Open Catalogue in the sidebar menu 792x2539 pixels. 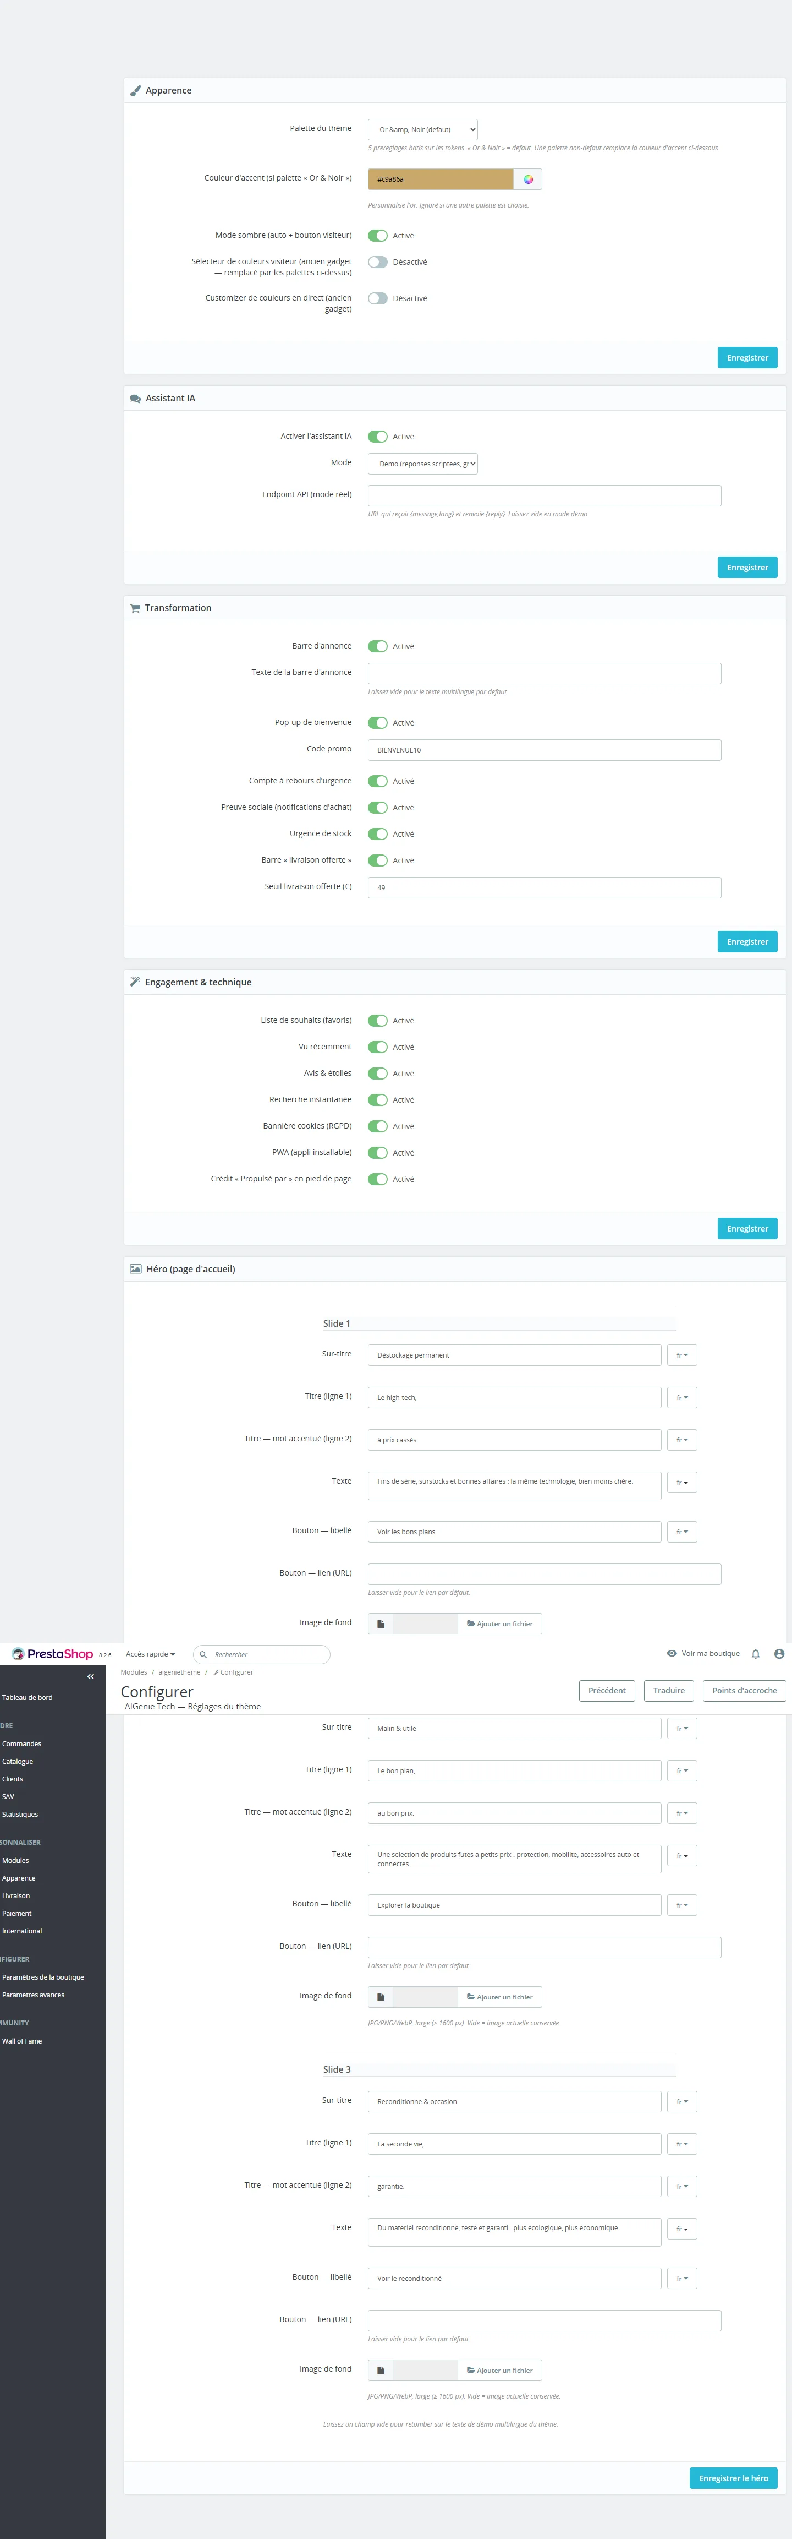[18, 1761]
